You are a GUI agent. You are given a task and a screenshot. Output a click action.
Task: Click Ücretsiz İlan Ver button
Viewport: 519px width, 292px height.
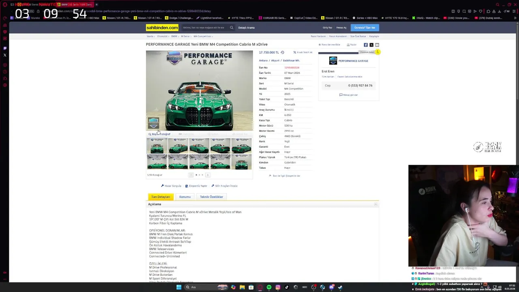coord(365,28)
